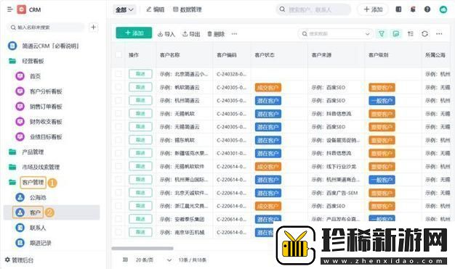Expand the 市场及线索管理 folder

(41, 167)
